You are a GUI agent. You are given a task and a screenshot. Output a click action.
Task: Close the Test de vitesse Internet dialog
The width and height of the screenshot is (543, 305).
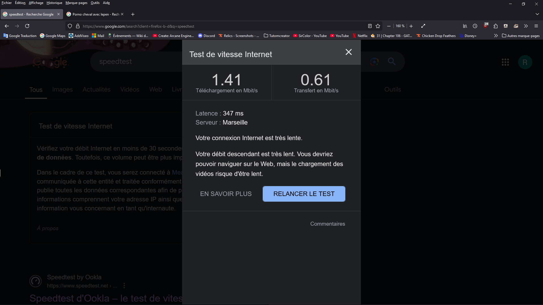(x=348, y=52)
